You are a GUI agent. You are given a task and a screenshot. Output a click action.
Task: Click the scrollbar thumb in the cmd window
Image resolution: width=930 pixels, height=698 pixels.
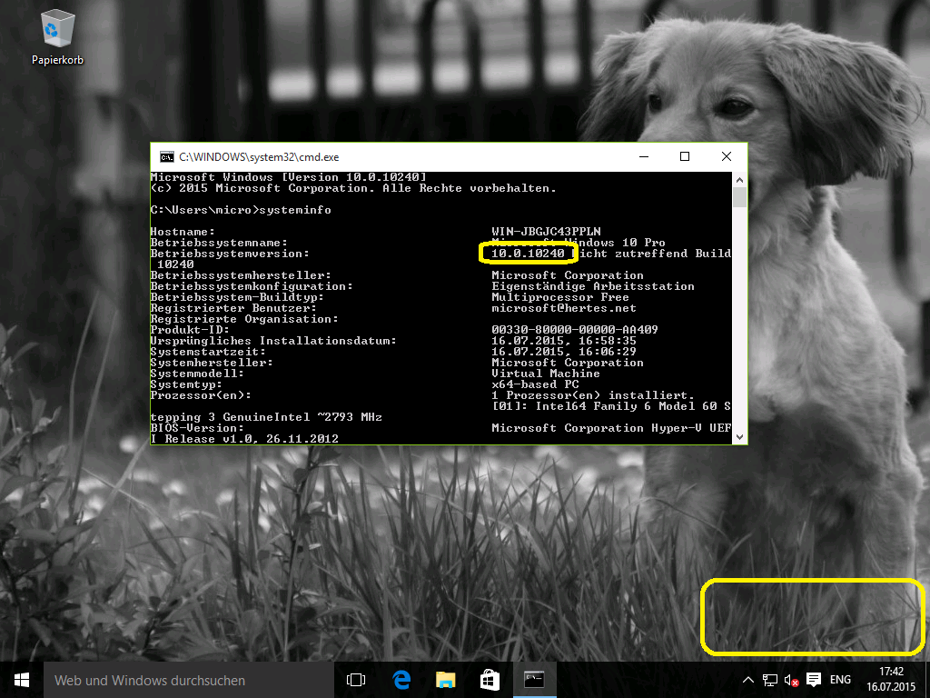pos(739,197)
